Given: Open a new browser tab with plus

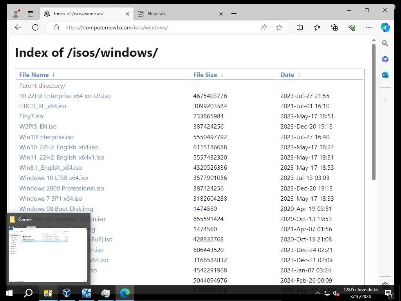Looking at the screenshot, I should pos(234,14).
